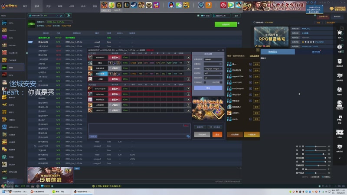Screen dimensions: 347x195
Task: Toggle password visibility eye in room settings
Action: point(220,64)
